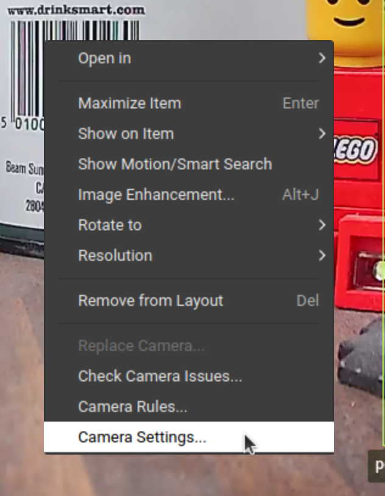
Task: Expand the Show on Item submenu arrow
Action: click(x=322, y=133)
